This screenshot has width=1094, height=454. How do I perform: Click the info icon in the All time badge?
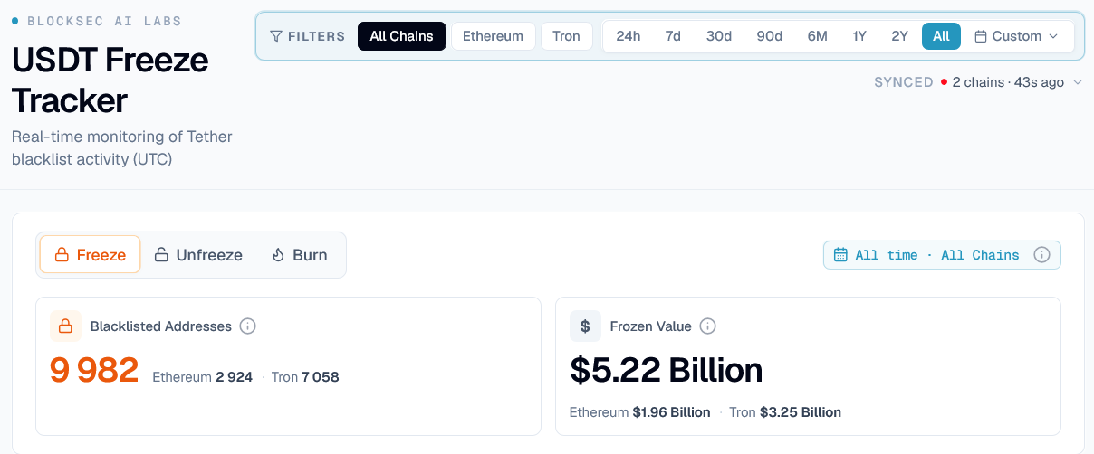[1041, 255]
